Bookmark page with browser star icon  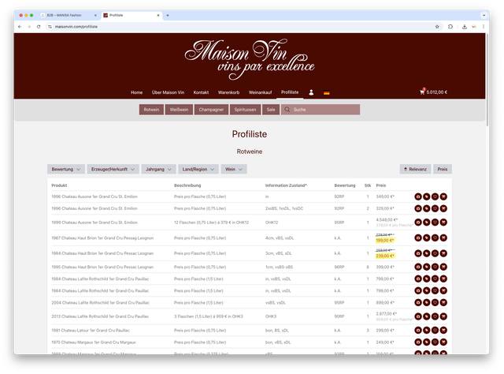pyautogui.click(x=437, y=26)
